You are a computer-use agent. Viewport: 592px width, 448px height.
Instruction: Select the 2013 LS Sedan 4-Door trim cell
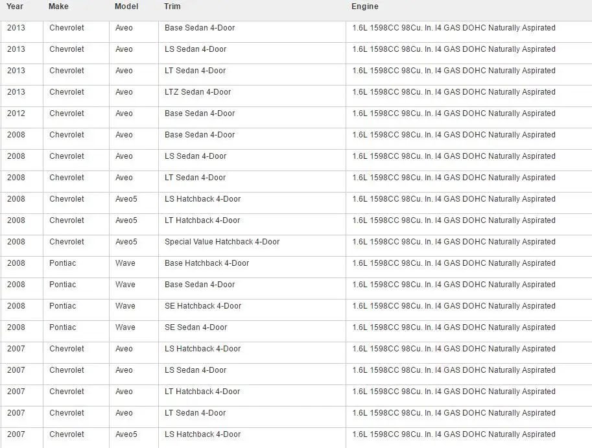click(195, 49)
